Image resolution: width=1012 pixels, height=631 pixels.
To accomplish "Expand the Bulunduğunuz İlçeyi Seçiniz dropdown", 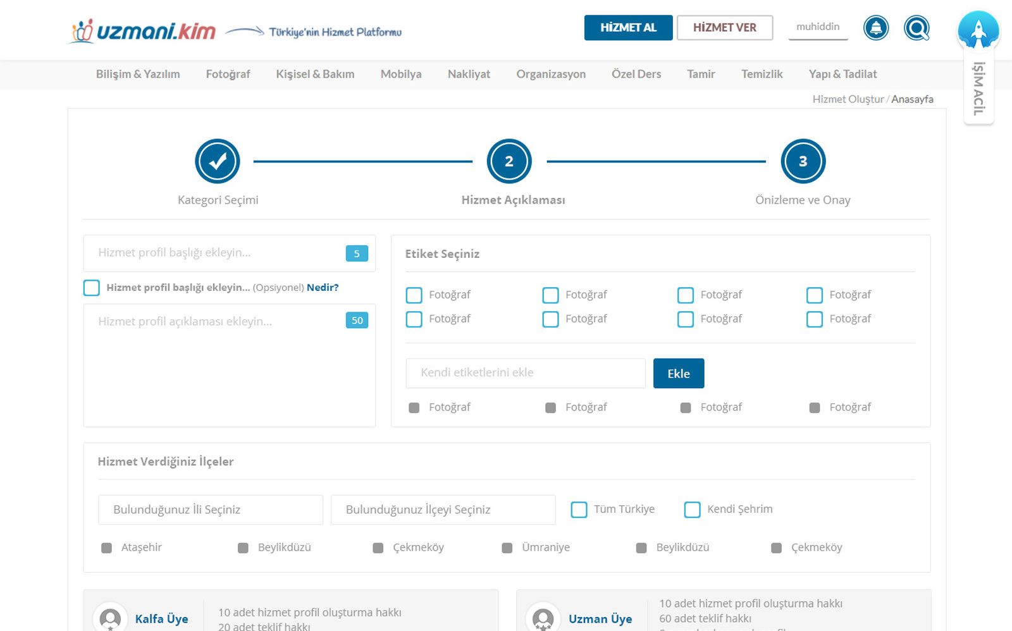I will 443,510.
